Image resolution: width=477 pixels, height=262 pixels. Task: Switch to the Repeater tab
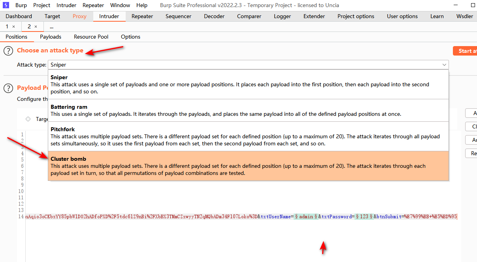tap(142, 16)
